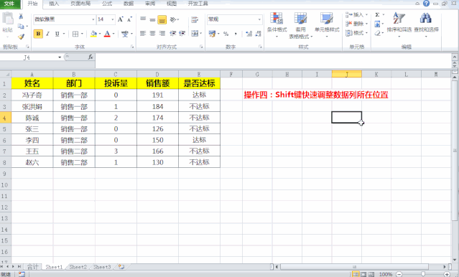459x277 pixels.
Task: Click the Borders icon
Action: pos(75,34)
